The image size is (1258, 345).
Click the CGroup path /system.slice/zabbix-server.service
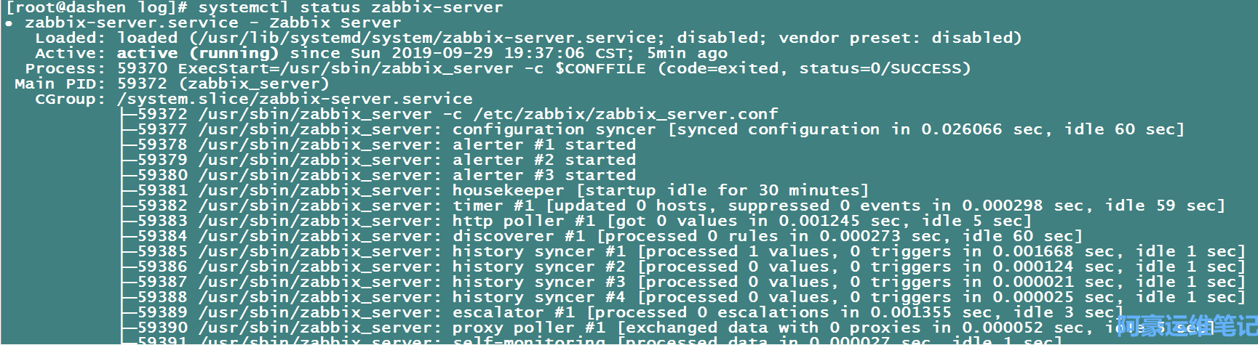pyautogui.click(x=295, y=100)
